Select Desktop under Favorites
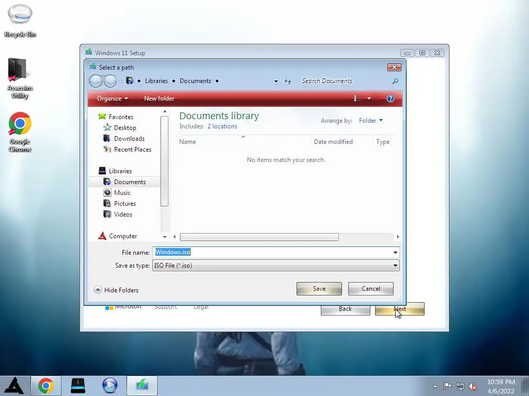This screenshot has width=529, height=396. pos(125,128)
